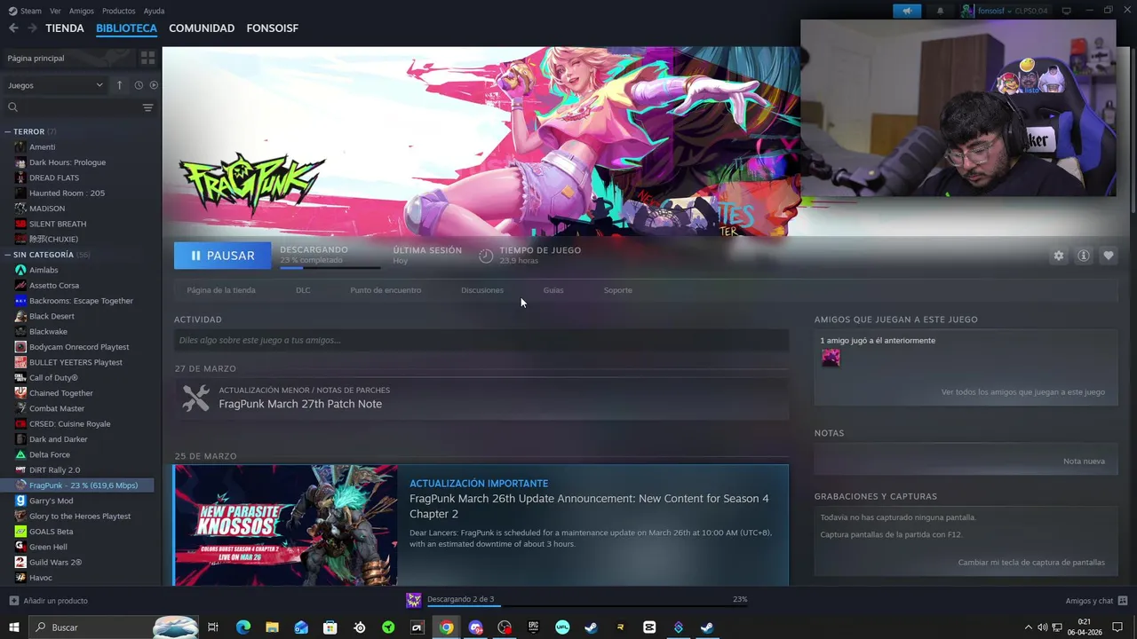Show recent games clock filter
Viewport: 1137px width, 639px height.
139,85
